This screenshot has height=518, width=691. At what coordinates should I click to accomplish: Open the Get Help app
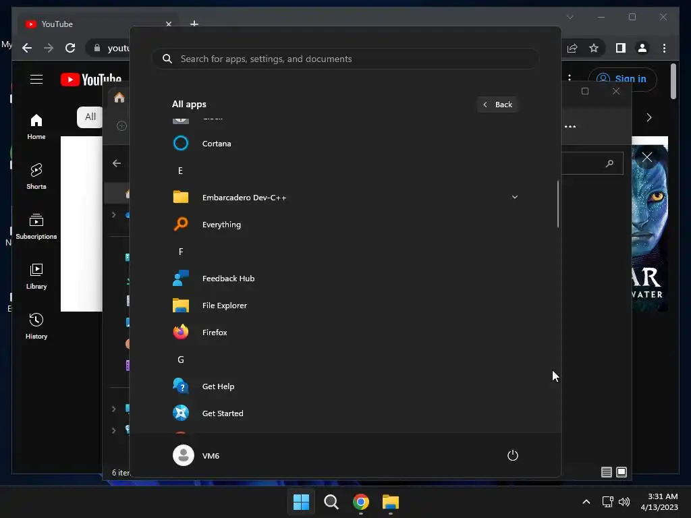(x=345, y=386)
